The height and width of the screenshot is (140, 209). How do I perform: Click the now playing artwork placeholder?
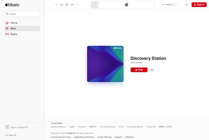click(95, 5)
